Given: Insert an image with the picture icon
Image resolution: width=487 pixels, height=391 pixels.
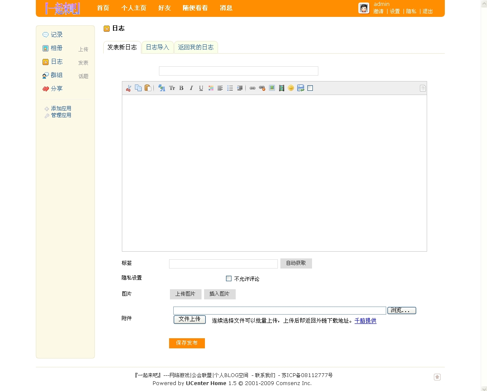Looking at the screenshot, I should [x=272, y=88].
